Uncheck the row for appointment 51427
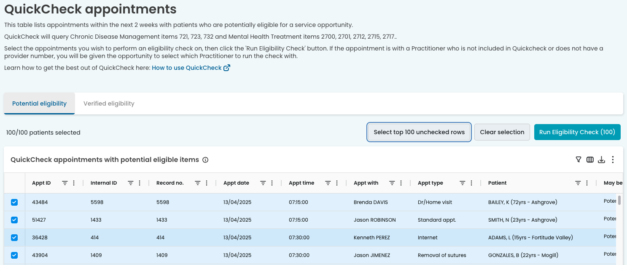627x265 pixels. pyautogui.click(x=14, y=220)
